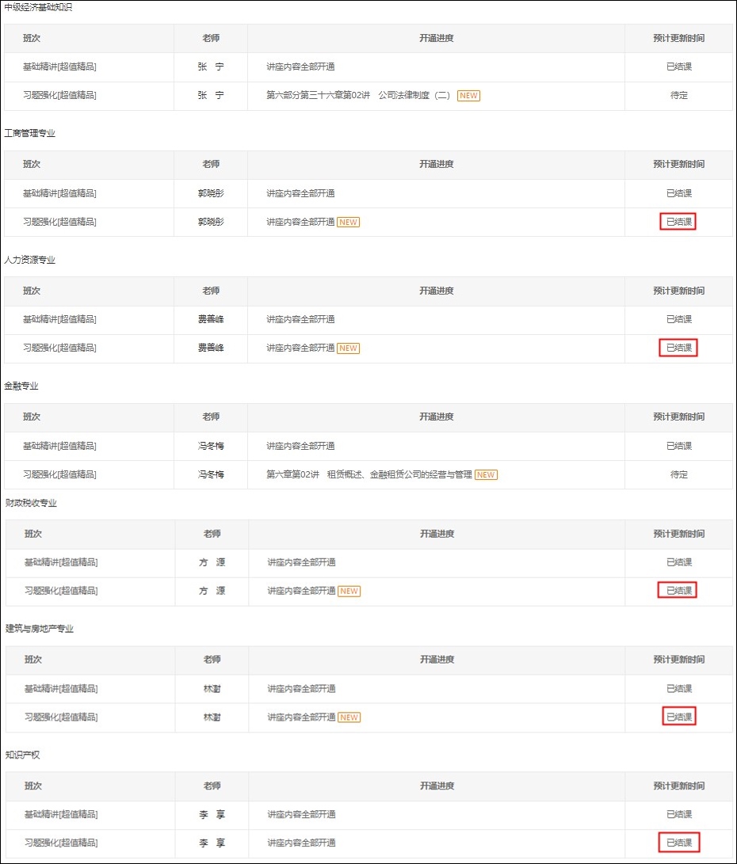Image resolution: width=737 pixels, height=864 pixels.
Task: Select teacher 冯冬梅 in 金融专业 基础精讲 row
Action: point(211,446)
